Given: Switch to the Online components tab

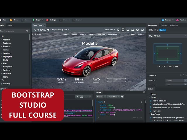Looking at the screenshot, I should tap(10, 25).
